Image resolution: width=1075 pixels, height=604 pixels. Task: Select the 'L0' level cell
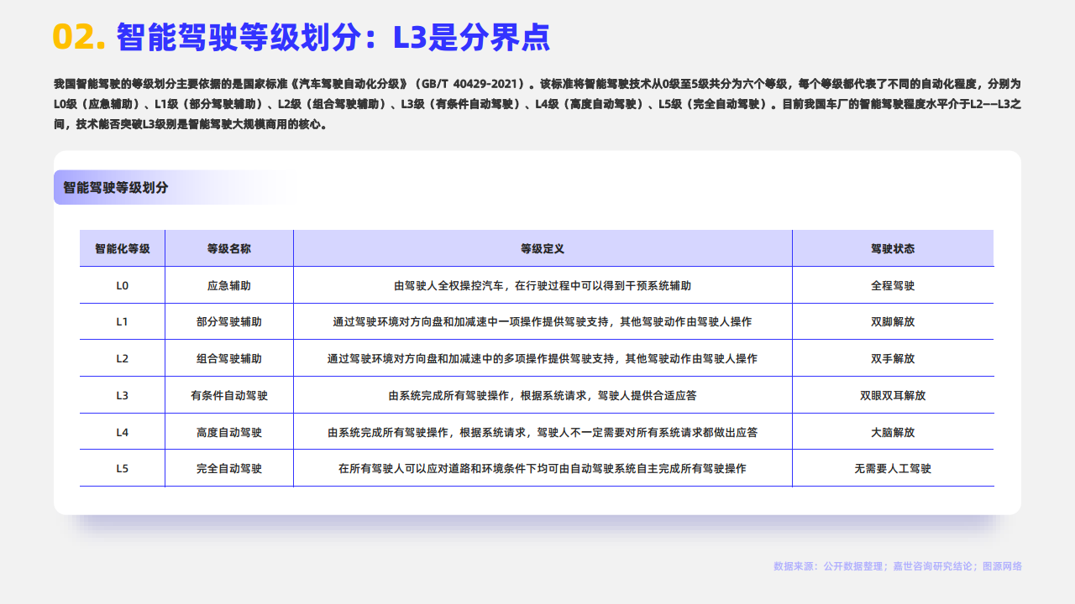(x=123, y=285)
